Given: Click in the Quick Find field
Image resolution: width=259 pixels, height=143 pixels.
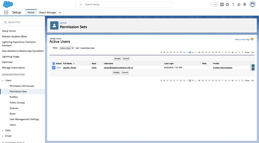Looking at the screenshot, I should (x=22, y=22).
